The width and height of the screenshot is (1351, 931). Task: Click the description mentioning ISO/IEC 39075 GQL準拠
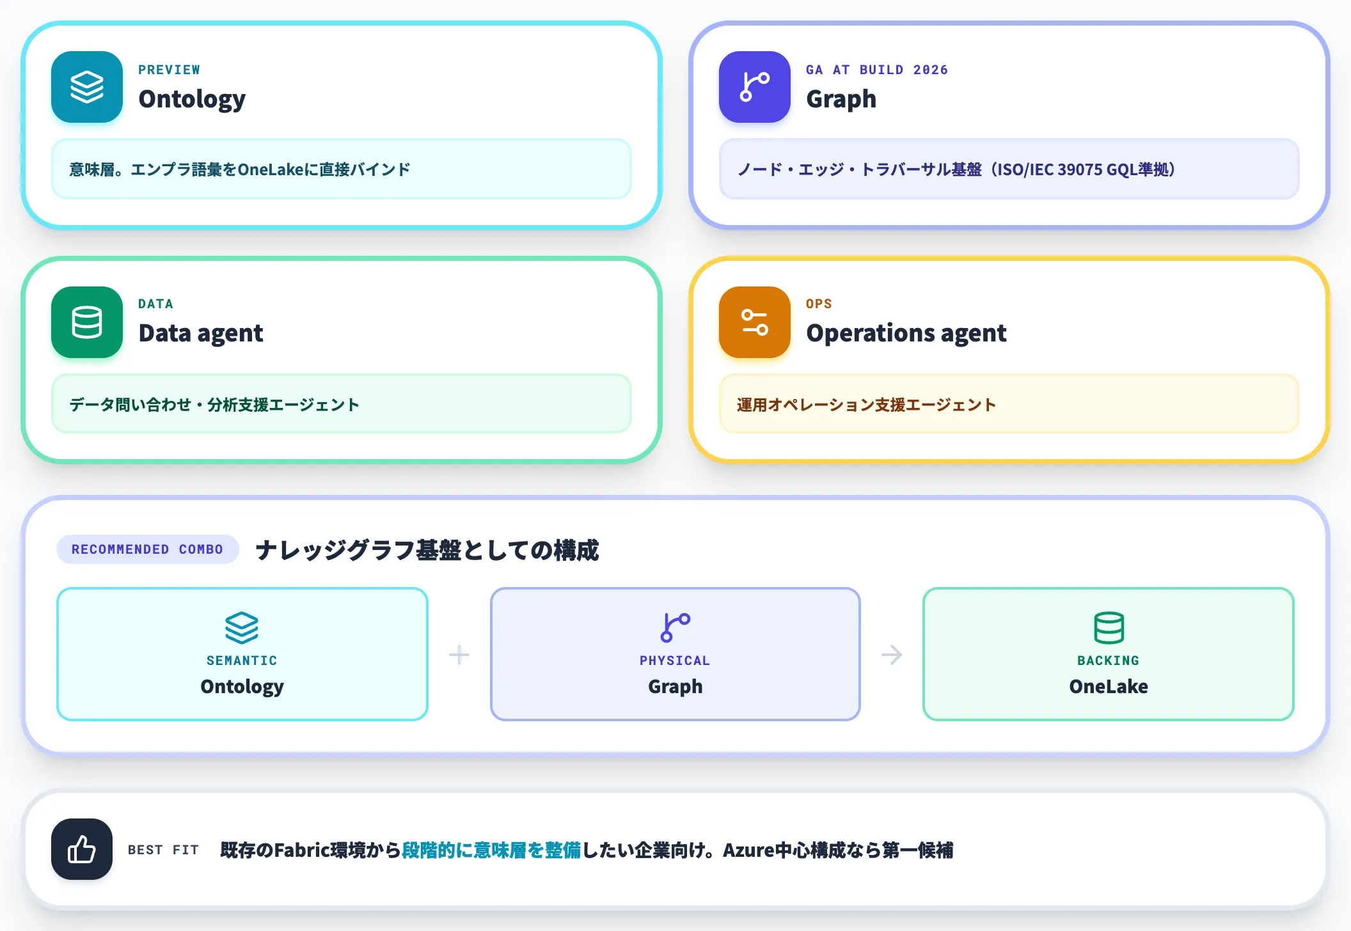tap(956, 169)
